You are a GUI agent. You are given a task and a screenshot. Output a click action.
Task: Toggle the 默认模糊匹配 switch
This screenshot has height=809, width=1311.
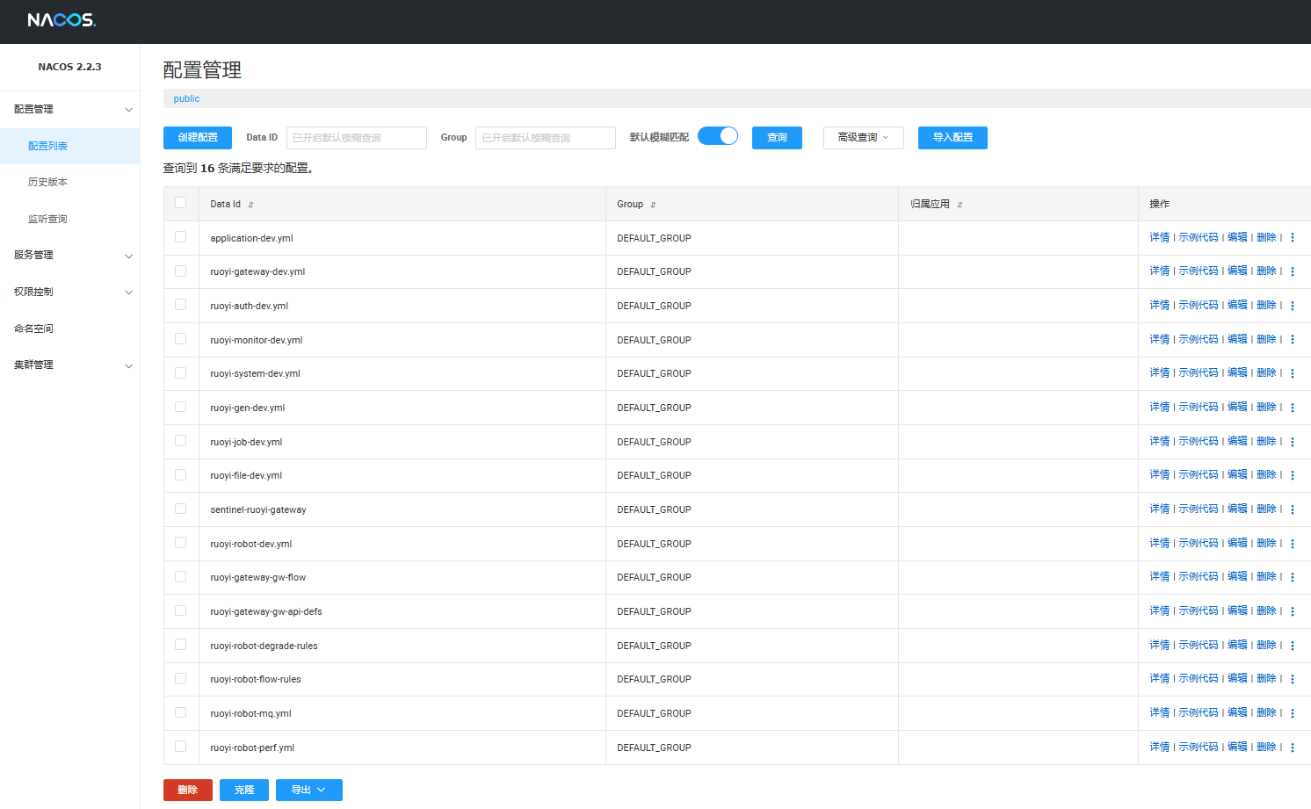[x=718, y=136]
